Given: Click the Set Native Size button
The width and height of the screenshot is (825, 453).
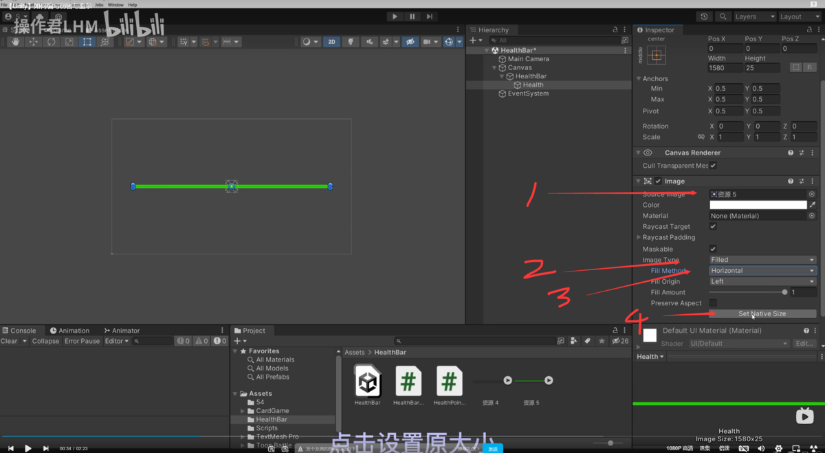Looking at the screenshot, I should pos(761,314).
